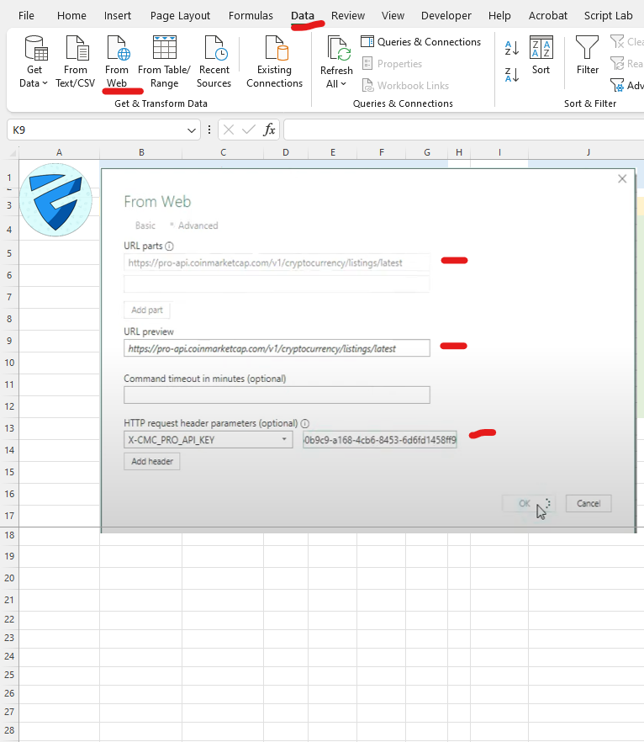Expand the Refresh All dropdown

click(x=336, y=84)
